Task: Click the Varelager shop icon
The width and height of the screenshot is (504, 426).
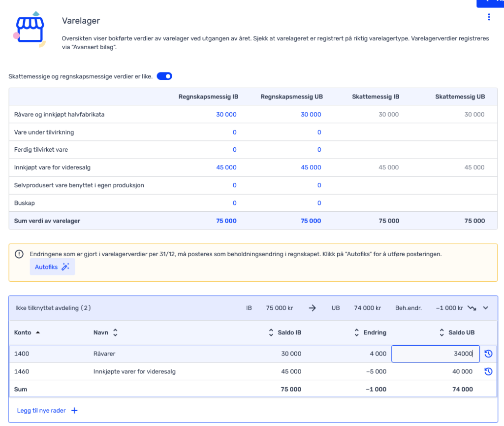Action: coord(30,29)
